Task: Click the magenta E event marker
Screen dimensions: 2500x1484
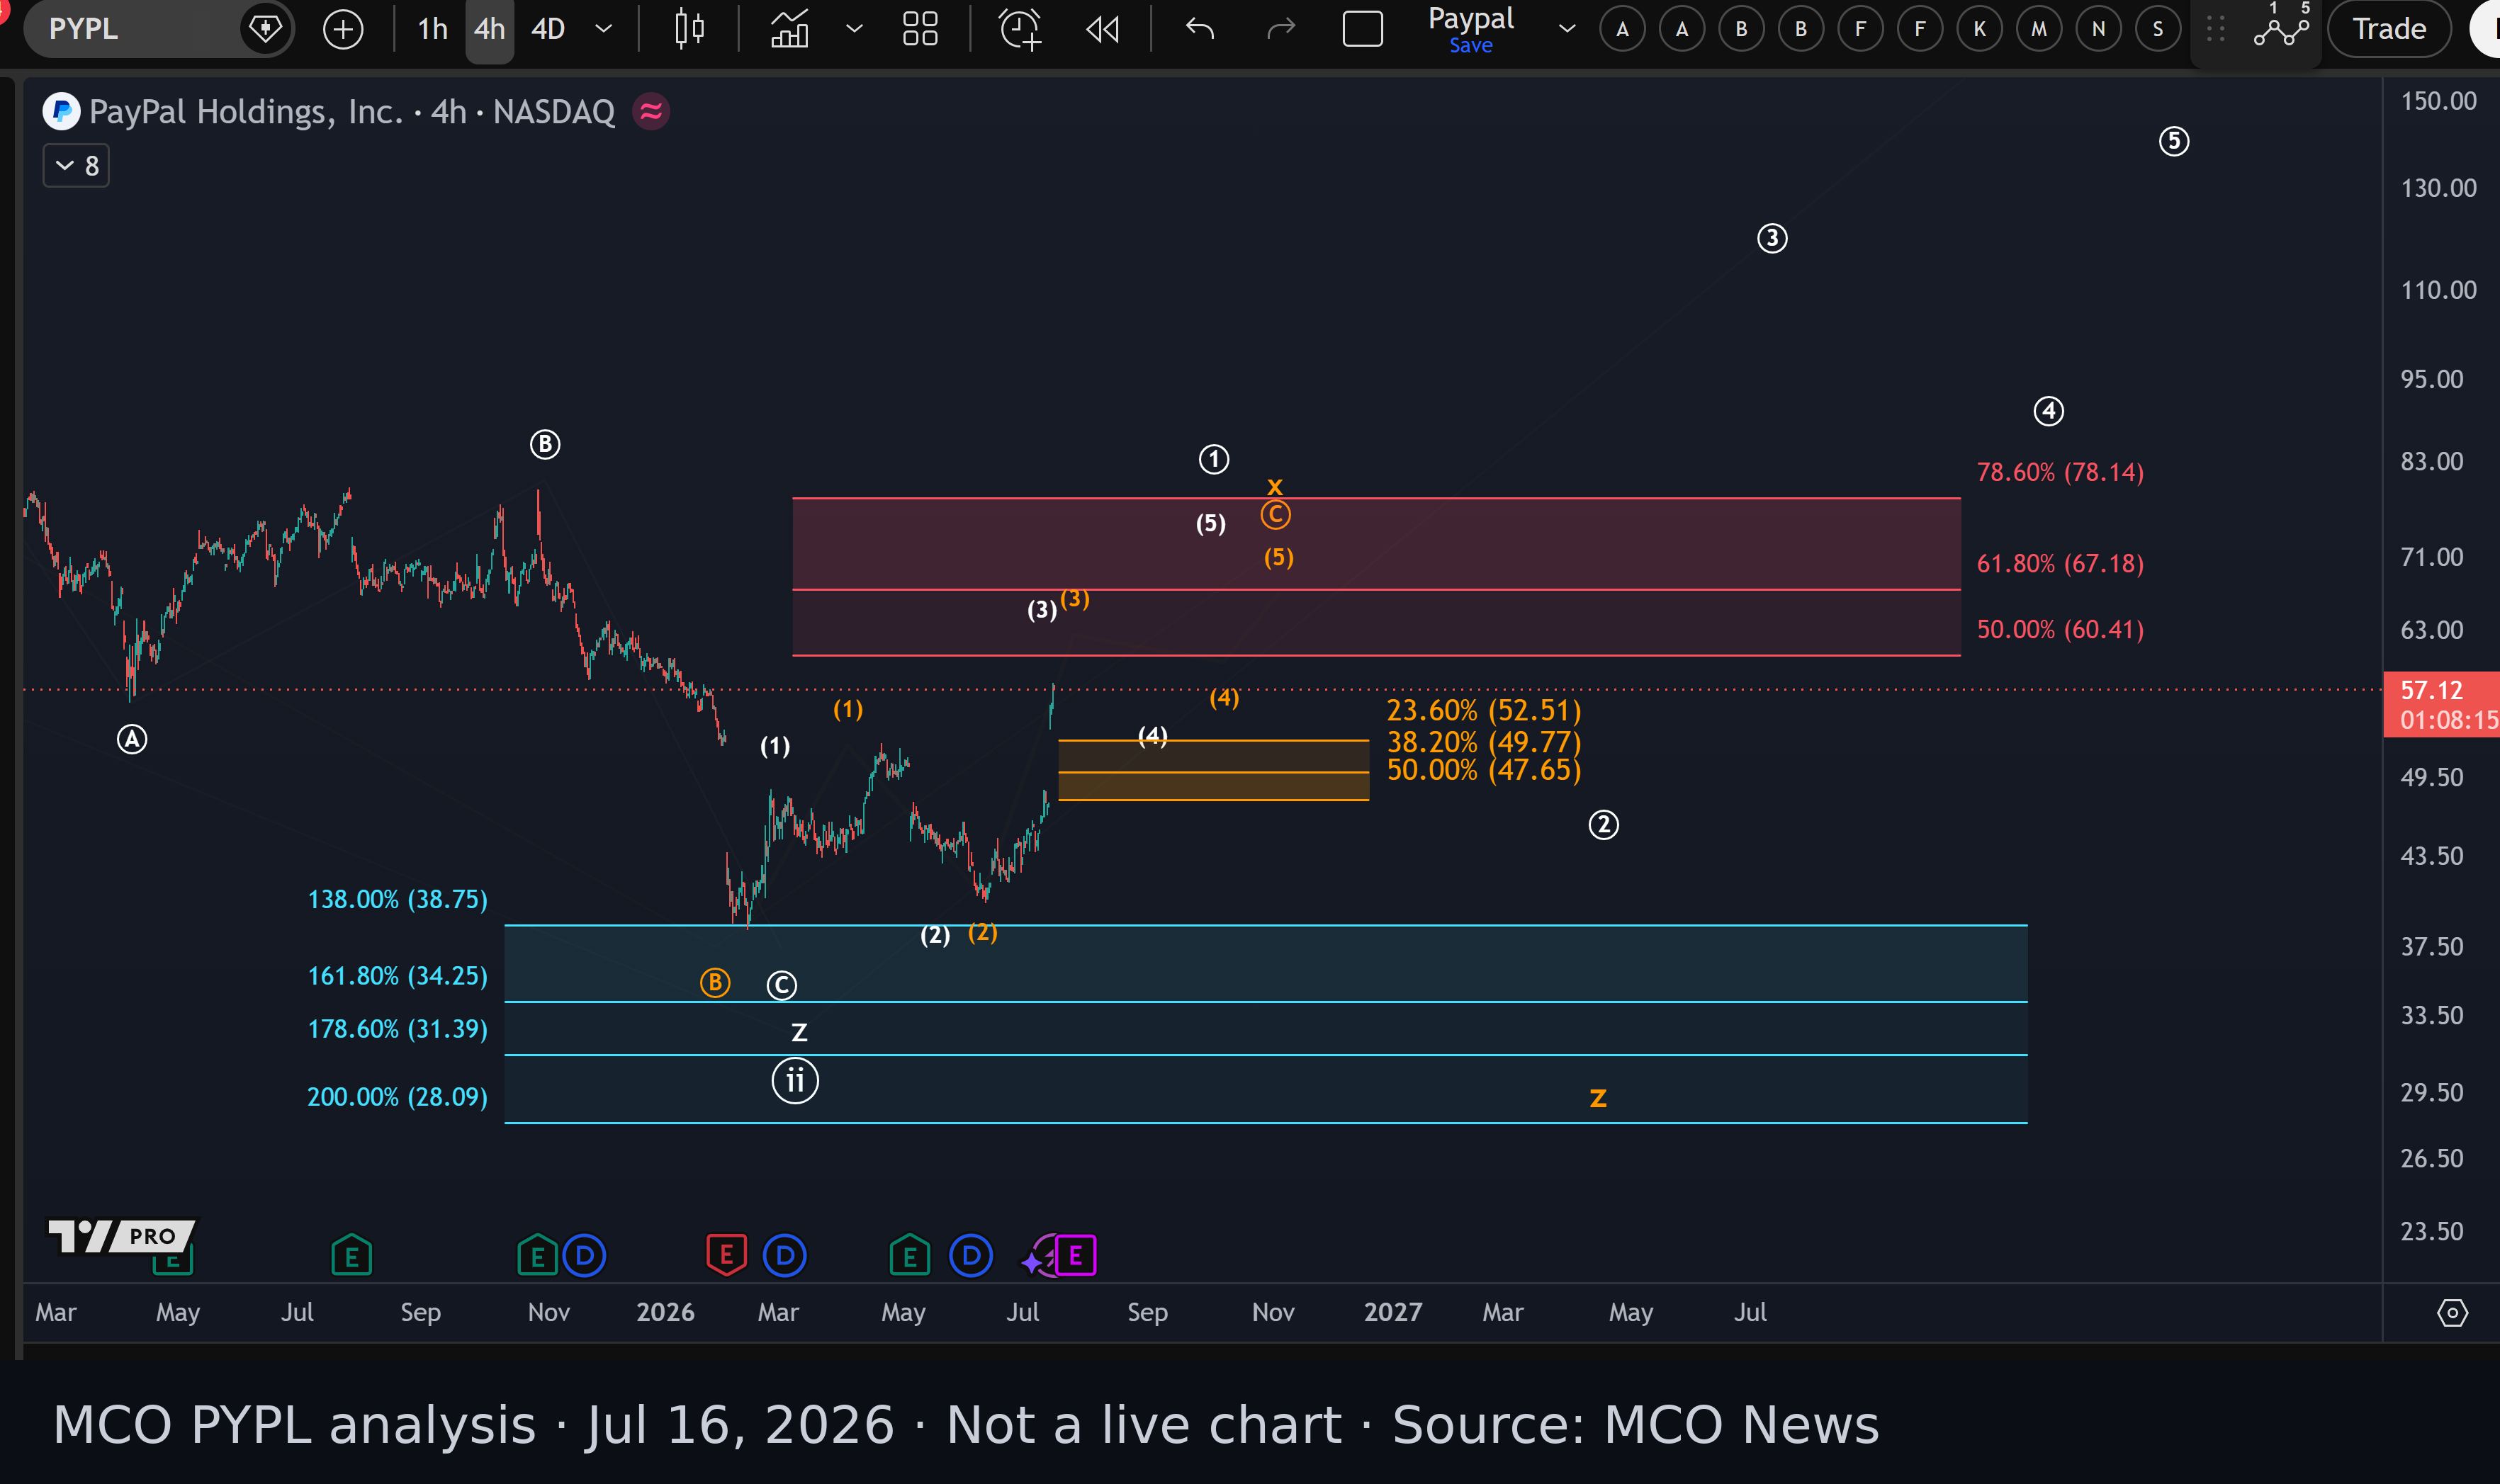Action: click(x=1076, y=1255)
